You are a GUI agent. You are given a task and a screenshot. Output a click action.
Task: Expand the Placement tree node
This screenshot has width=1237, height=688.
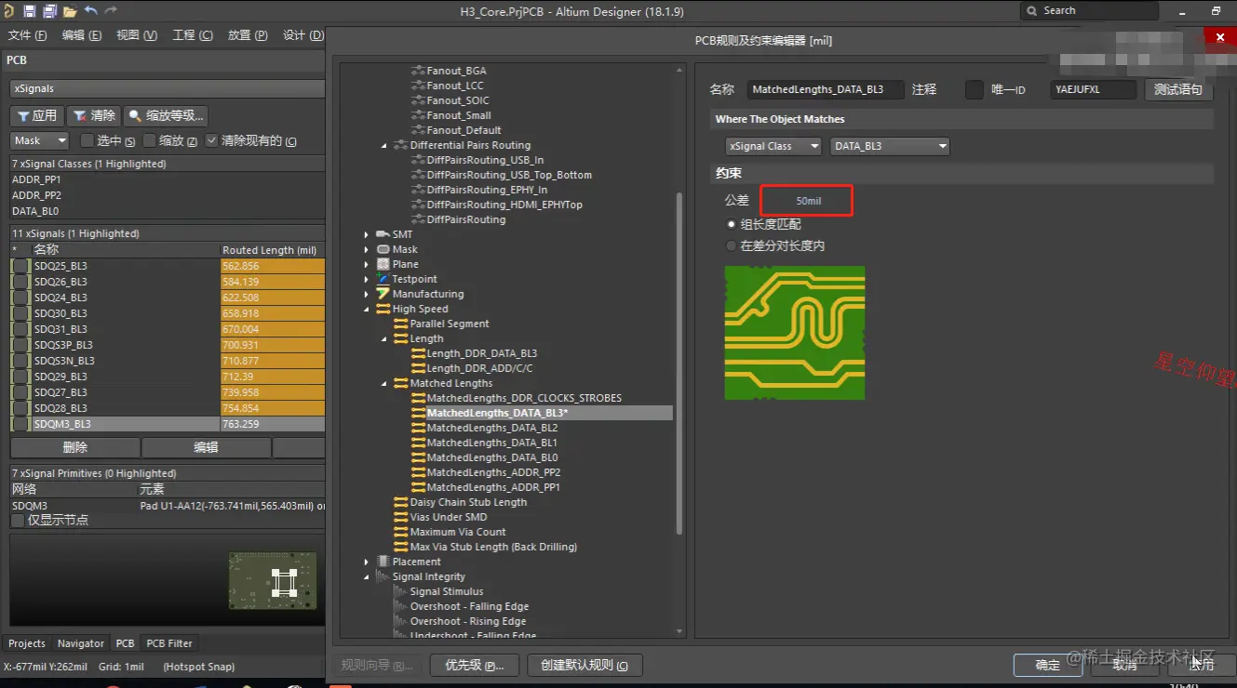(367, 562)
